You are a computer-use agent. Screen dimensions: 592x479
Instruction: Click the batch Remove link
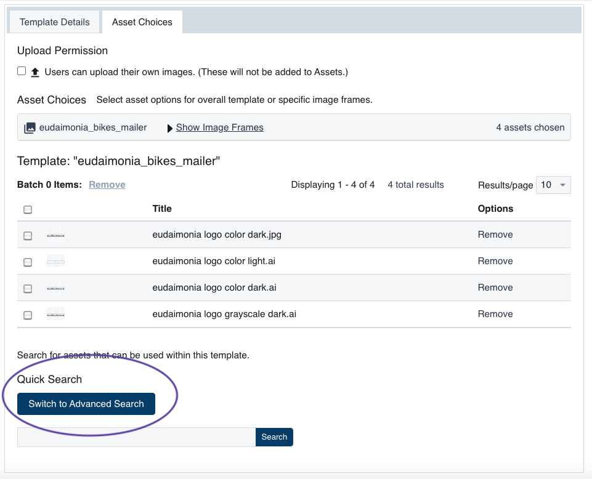tap(107, 185)
